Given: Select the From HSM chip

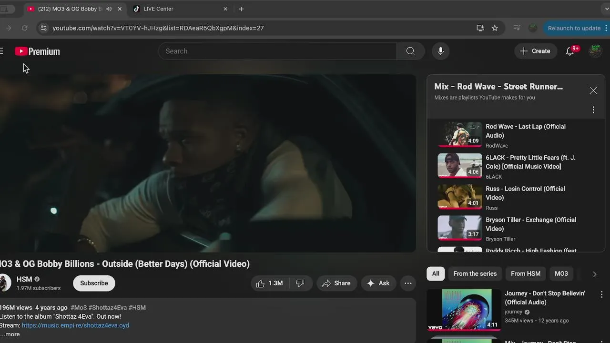Looking at the screenshot, I should 526,273.
